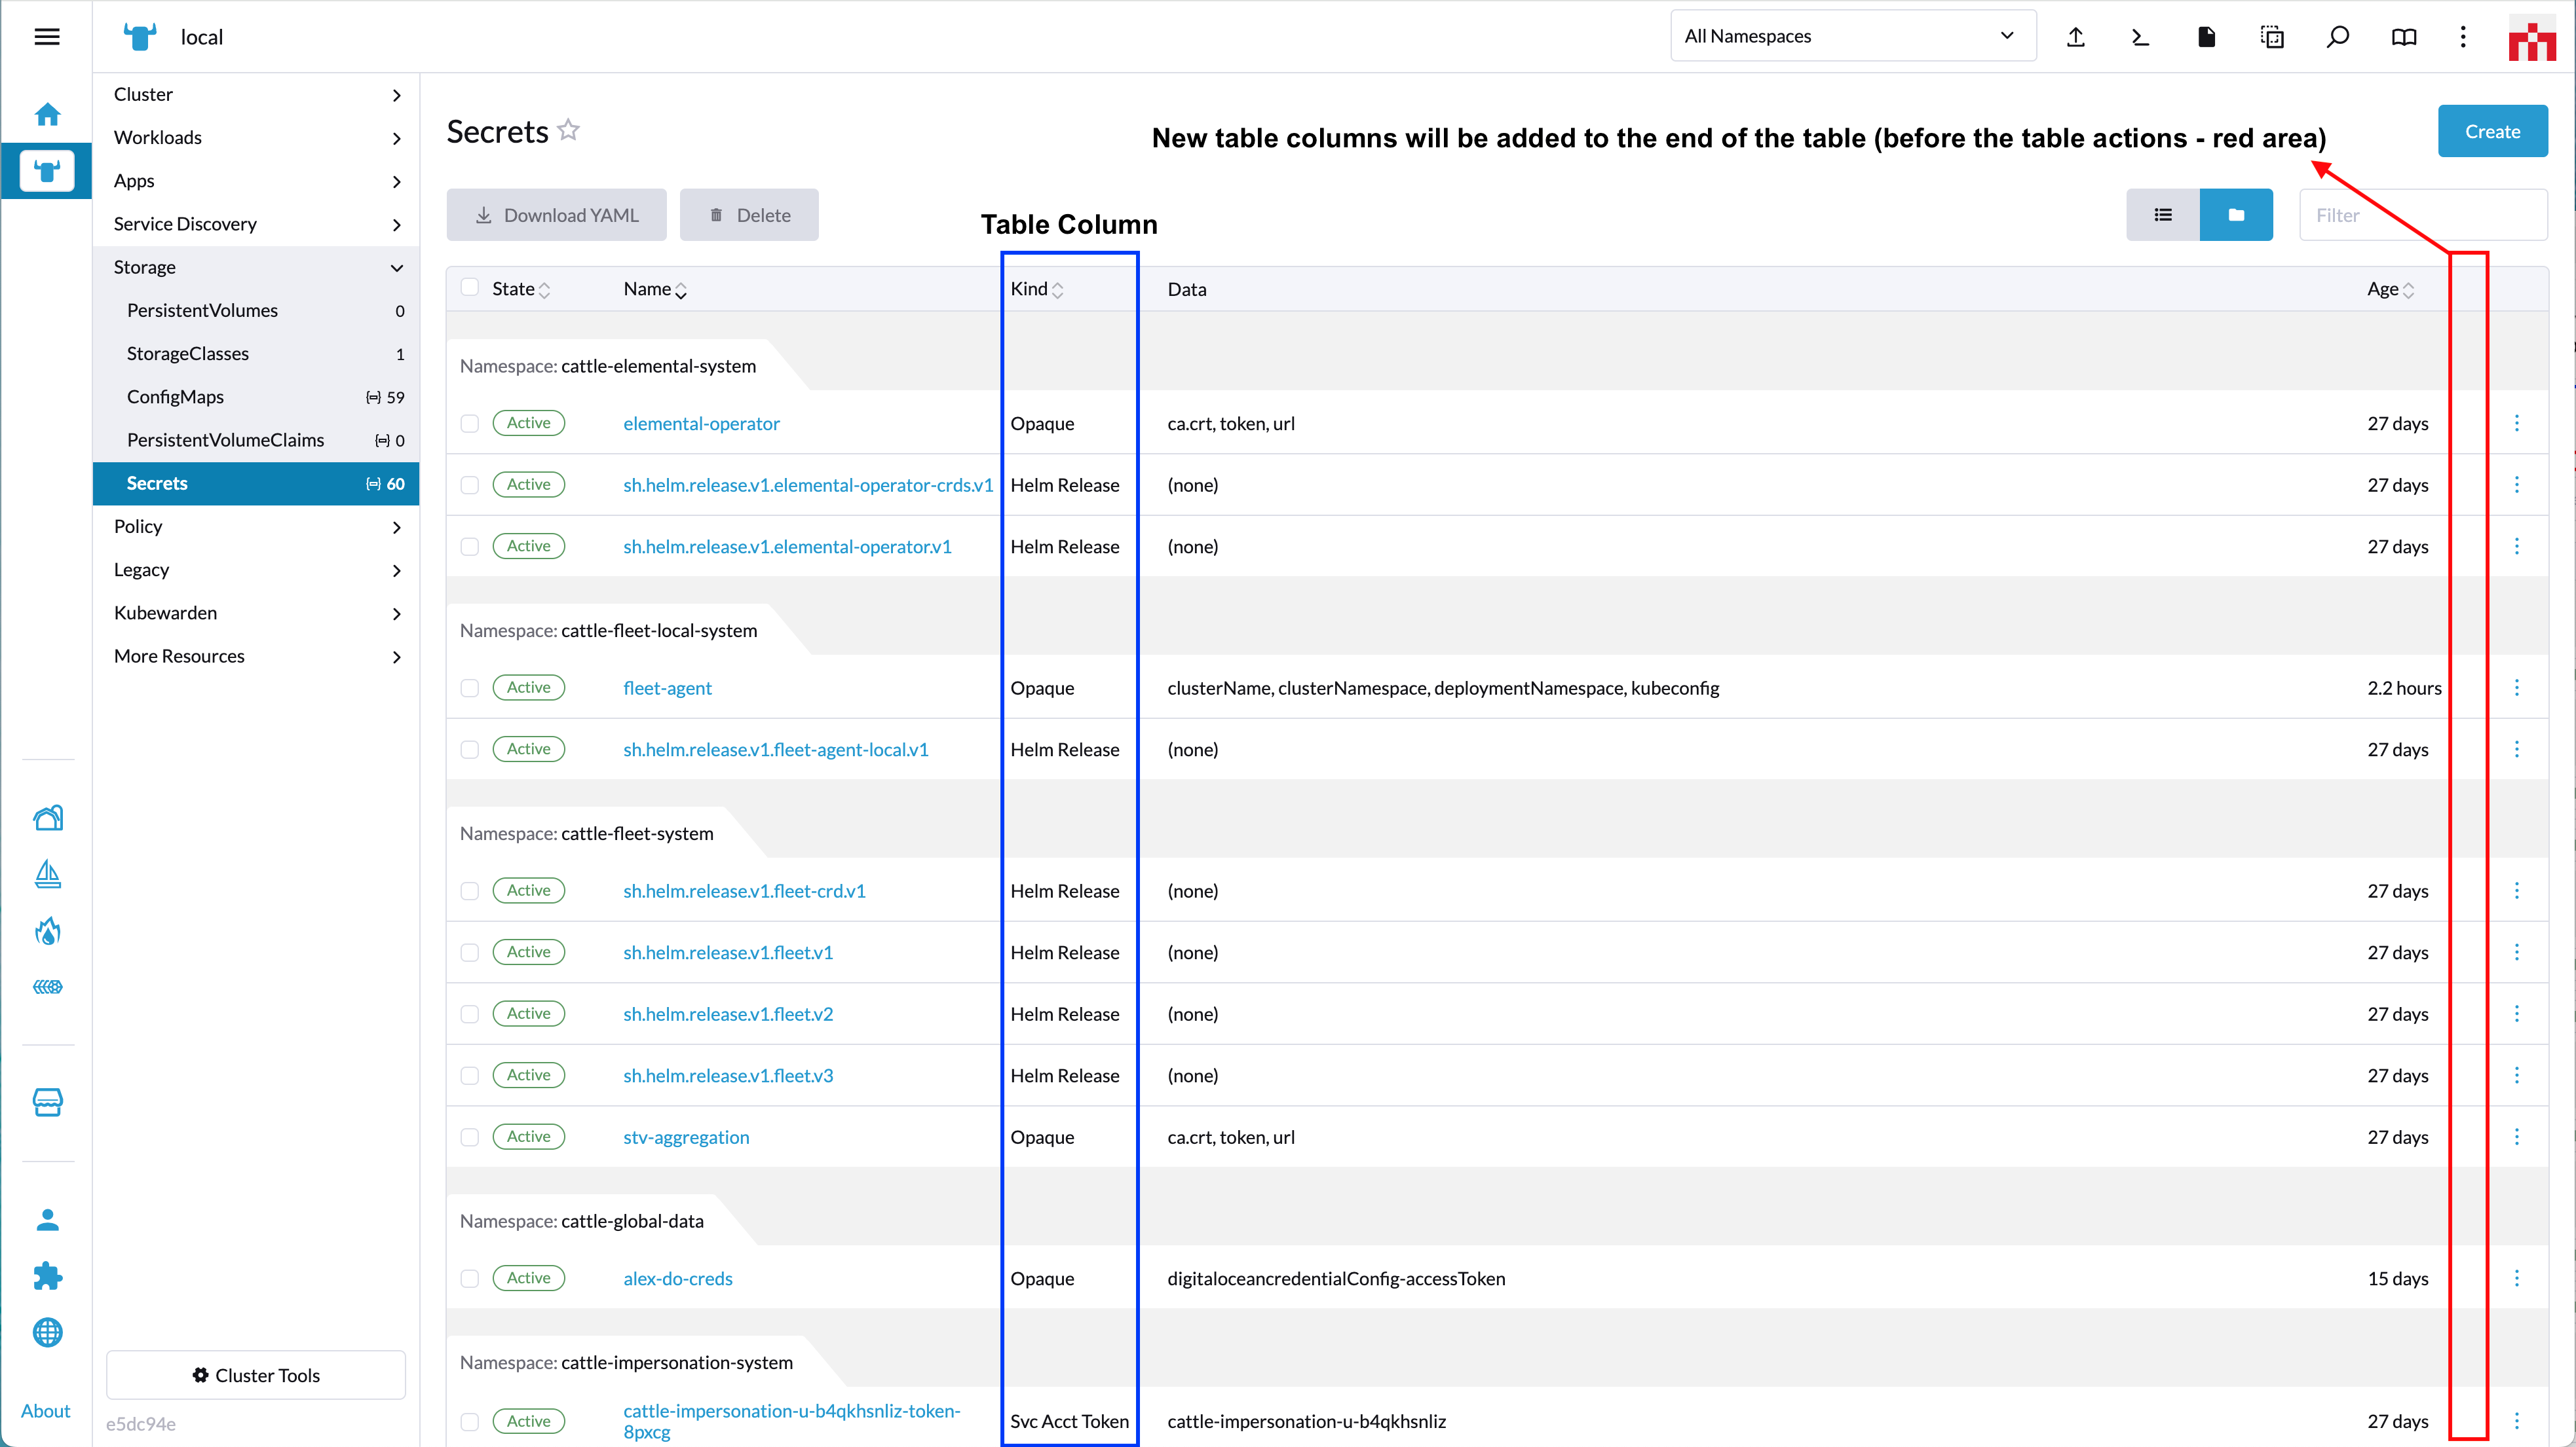Click the Download YAML button
2576x1447 pixels.
pos(556,215)
